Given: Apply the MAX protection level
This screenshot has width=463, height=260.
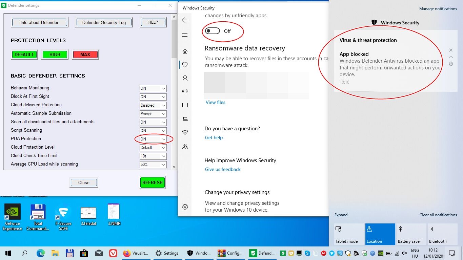Looking at the screenshot, I should 85,55.
